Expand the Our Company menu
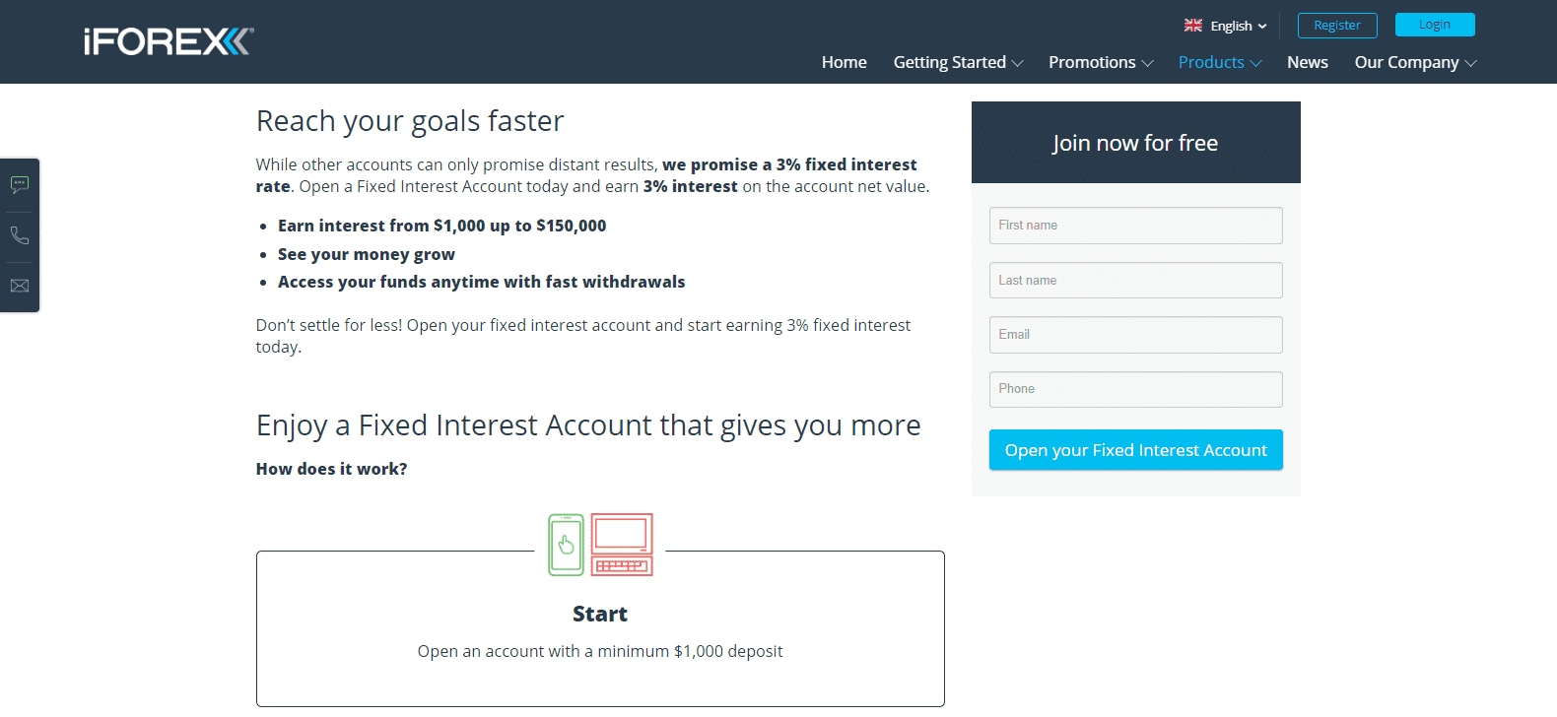Viewport: 1557px width, 717px height. [x=1415, y=62]
